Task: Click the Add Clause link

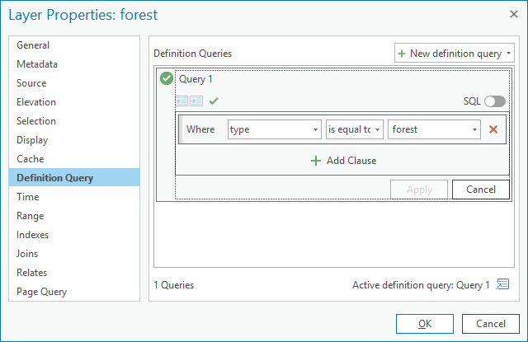Action: (351, 161)
